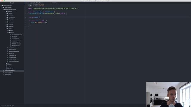This screenshot has width=191, height=107.
Task: Close the crypto-collectible.sol tab with its X
Action: (44, 3)
